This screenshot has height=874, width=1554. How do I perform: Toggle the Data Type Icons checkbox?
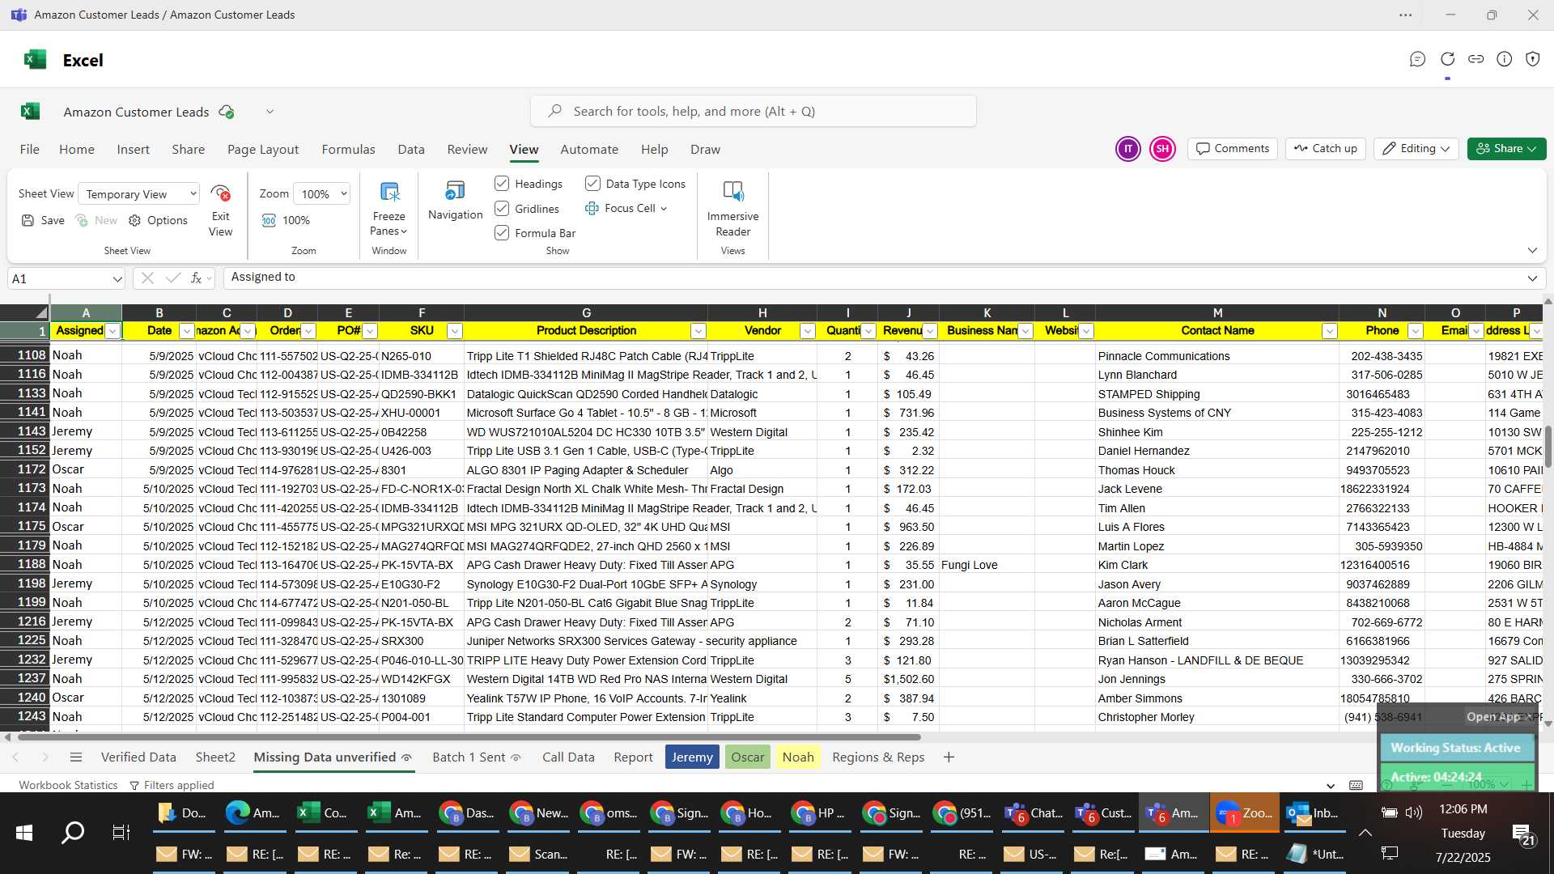click(592, 184)
